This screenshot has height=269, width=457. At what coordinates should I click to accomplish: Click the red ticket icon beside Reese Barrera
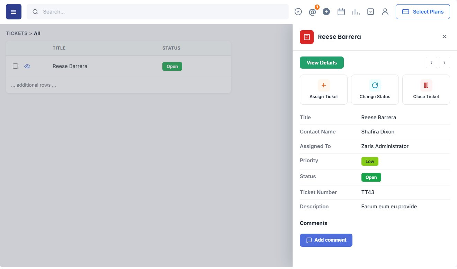tap(307, 37)
